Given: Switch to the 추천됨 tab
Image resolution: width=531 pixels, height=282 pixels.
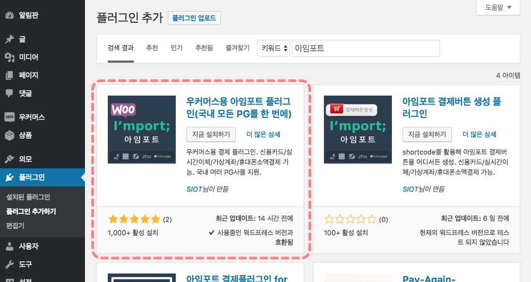Looking at the screenshot, I should [x=204, y=48].
